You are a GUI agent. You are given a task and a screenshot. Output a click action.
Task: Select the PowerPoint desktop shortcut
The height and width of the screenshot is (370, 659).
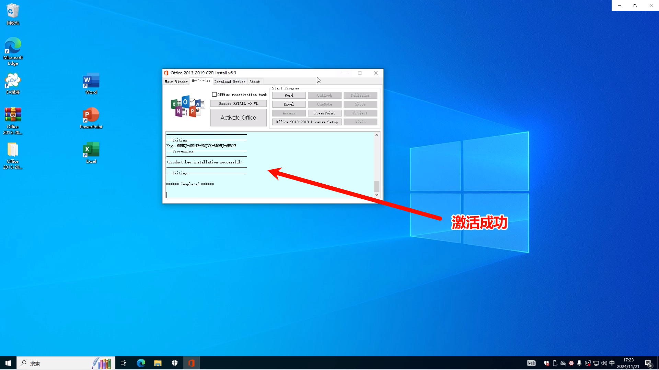91,118
